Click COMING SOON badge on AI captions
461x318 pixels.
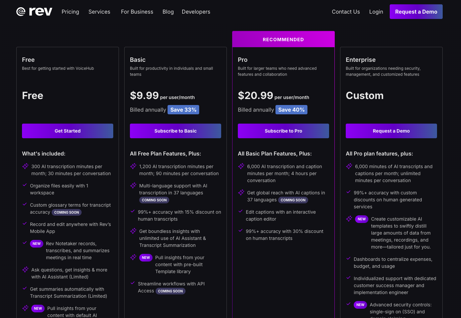(x=293, y=200)
